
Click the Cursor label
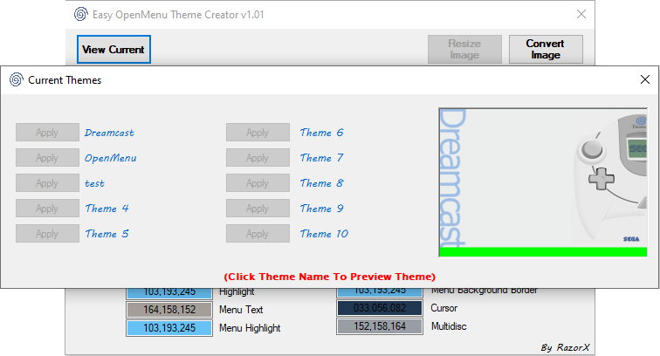click(443, 308)
